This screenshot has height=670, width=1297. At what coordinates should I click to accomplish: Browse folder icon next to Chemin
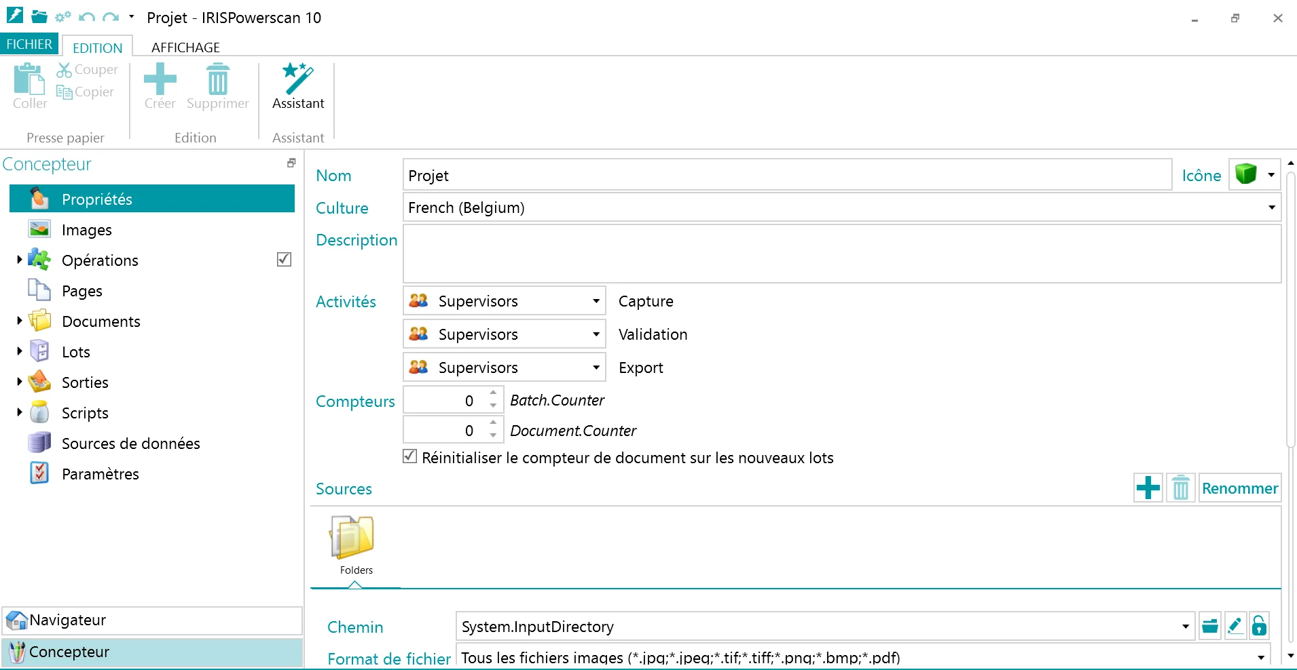(x=1210, y=626)
